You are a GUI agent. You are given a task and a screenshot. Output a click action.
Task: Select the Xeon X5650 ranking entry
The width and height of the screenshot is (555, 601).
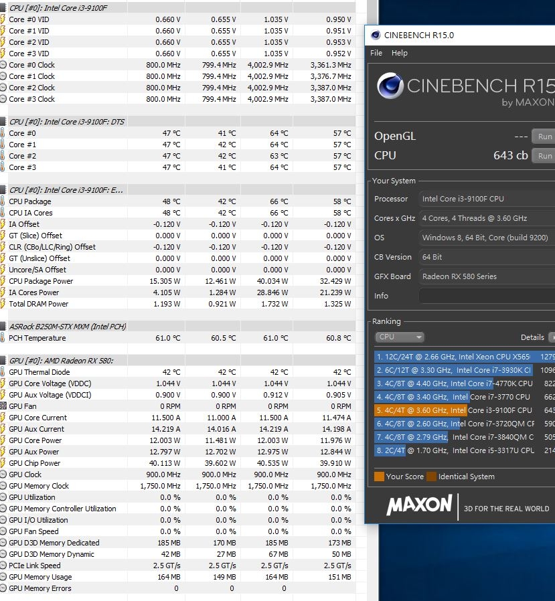click(465, 357)
